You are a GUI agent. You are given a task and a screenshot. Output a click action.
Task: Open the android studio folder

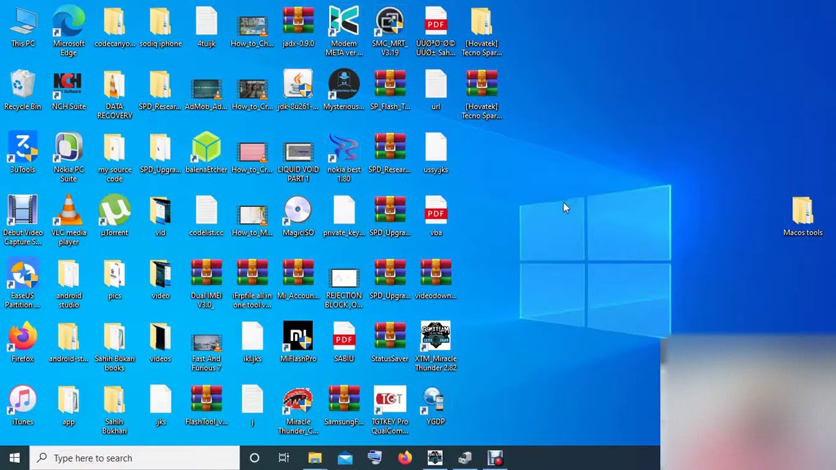[x=69, y=283]
